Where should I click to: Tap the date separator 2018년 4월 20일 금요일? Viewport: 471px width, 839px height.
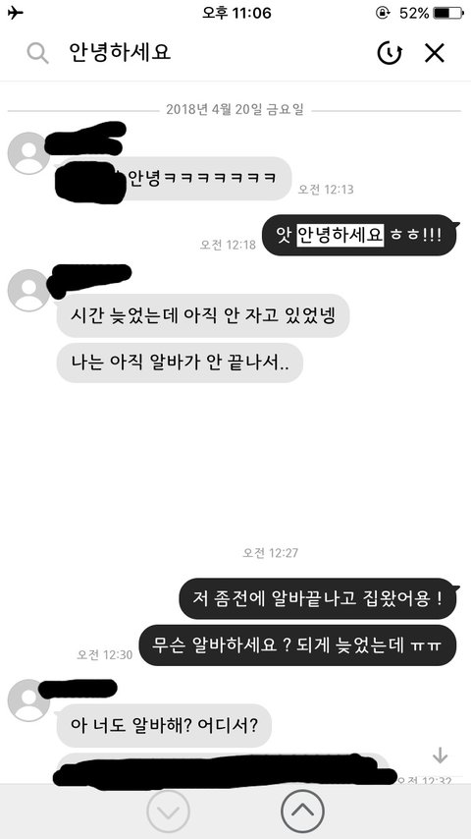pyautogui.click(x=235, y=110)
